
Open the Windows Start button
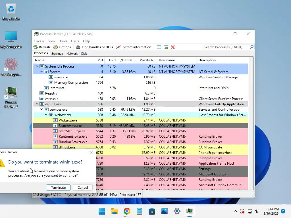click(x=102, y=211)
